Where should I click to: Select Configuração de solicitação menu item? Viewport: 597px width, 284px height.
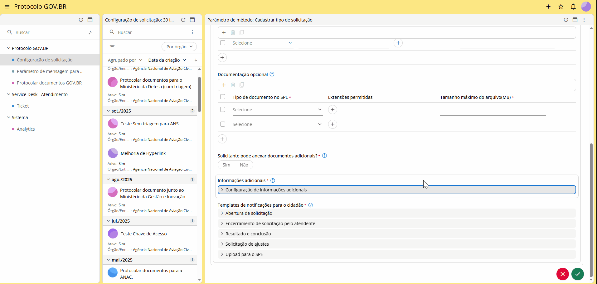(50, 60)
